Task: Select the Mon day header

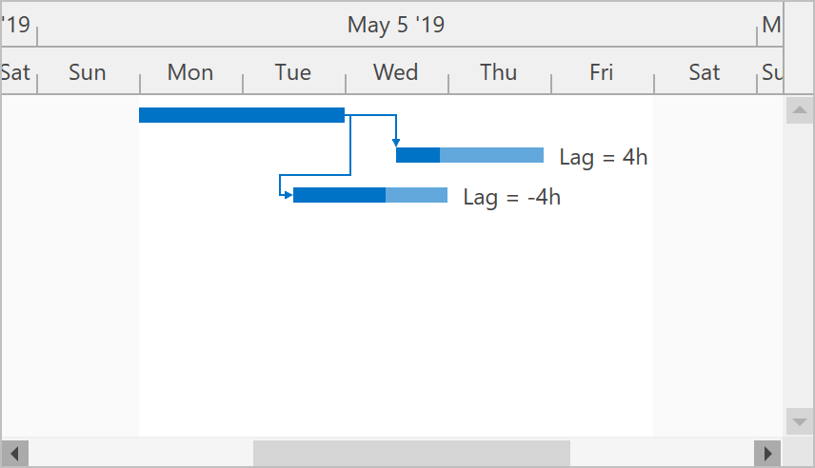Action: 190,72
